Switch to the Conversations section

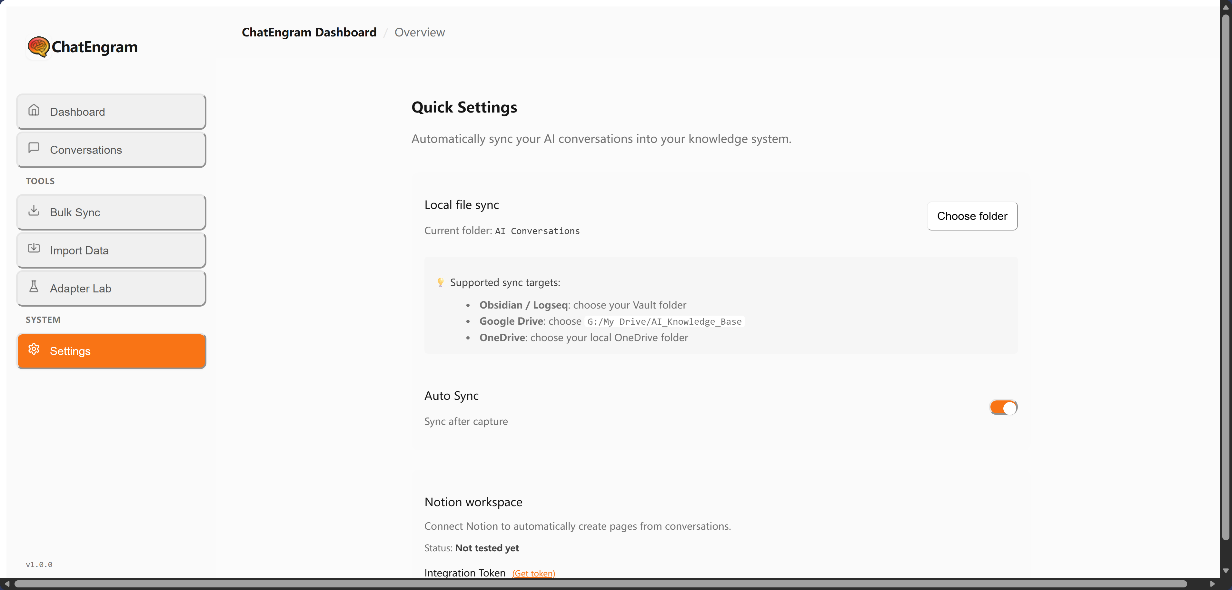[111, 150]
